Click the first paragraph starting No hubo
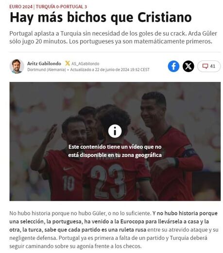 (114, 230)
